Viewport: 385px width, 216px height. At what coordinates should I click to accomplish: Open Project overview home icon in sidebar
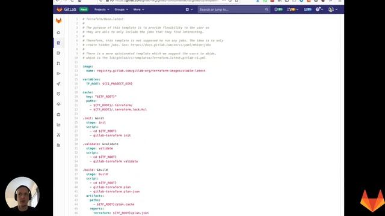pos(58,32)
